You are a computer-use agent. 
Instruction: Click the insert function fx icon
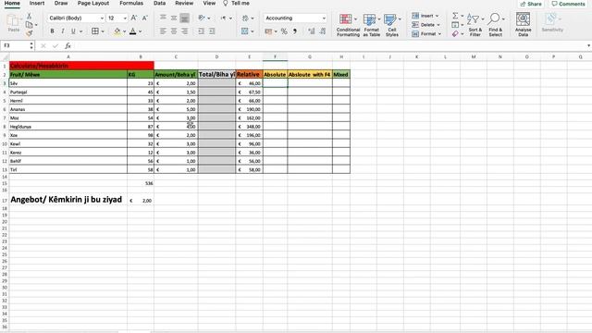68,45
